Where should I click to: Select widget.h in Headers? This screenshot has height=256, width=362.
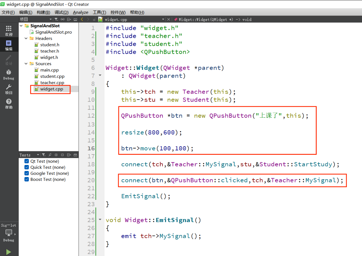pos(49,57)
